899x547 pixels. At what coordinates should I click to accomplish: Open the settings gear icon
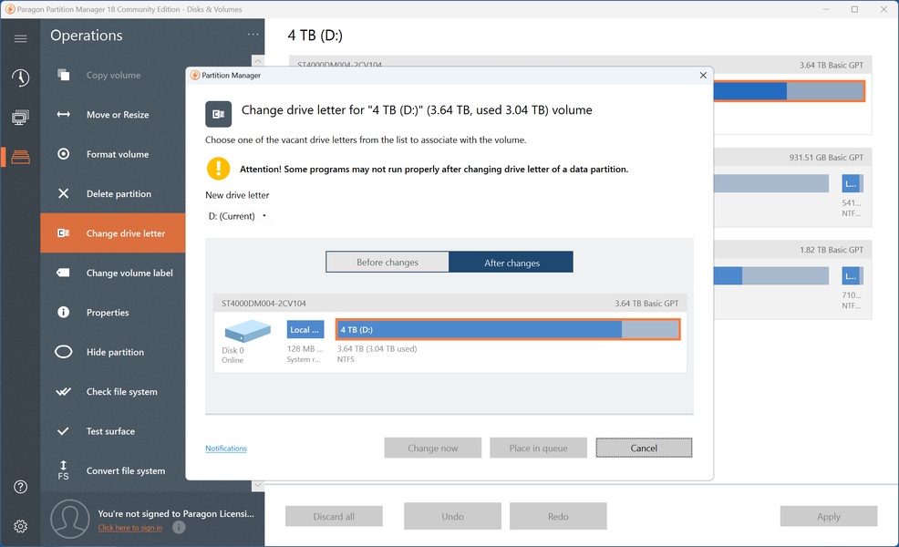[20, 526]
